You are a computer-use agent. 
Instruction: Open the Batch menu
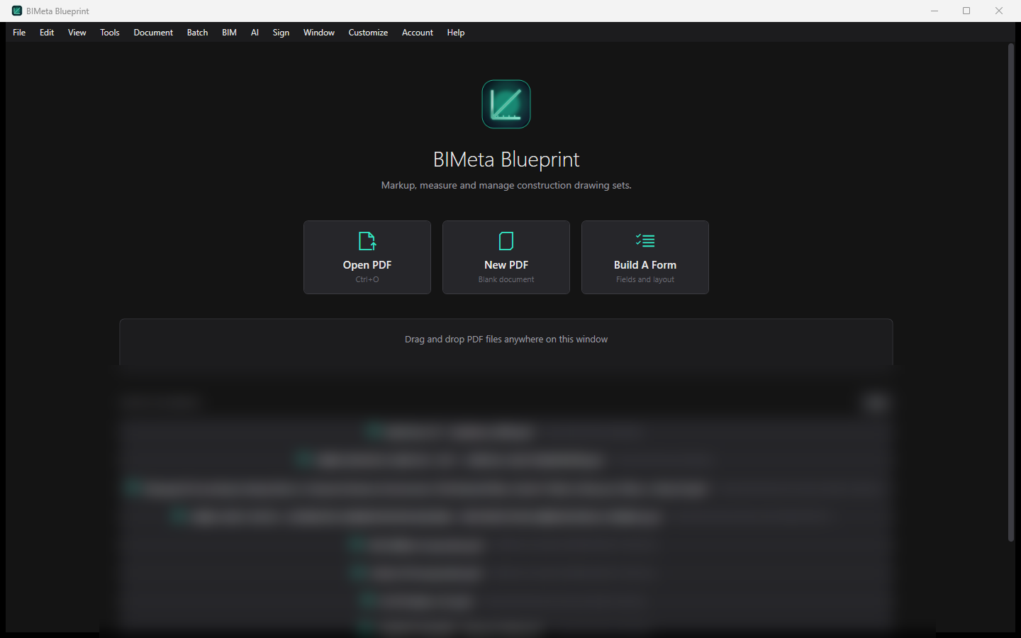(197, 33)
